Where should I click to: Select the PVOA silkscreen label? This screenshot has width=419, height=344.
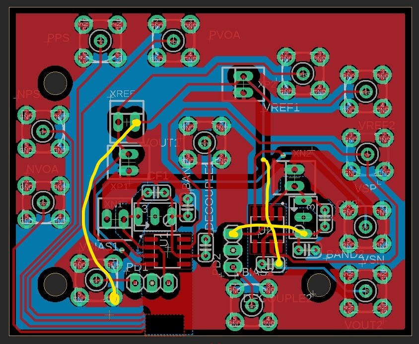[225, 35]
